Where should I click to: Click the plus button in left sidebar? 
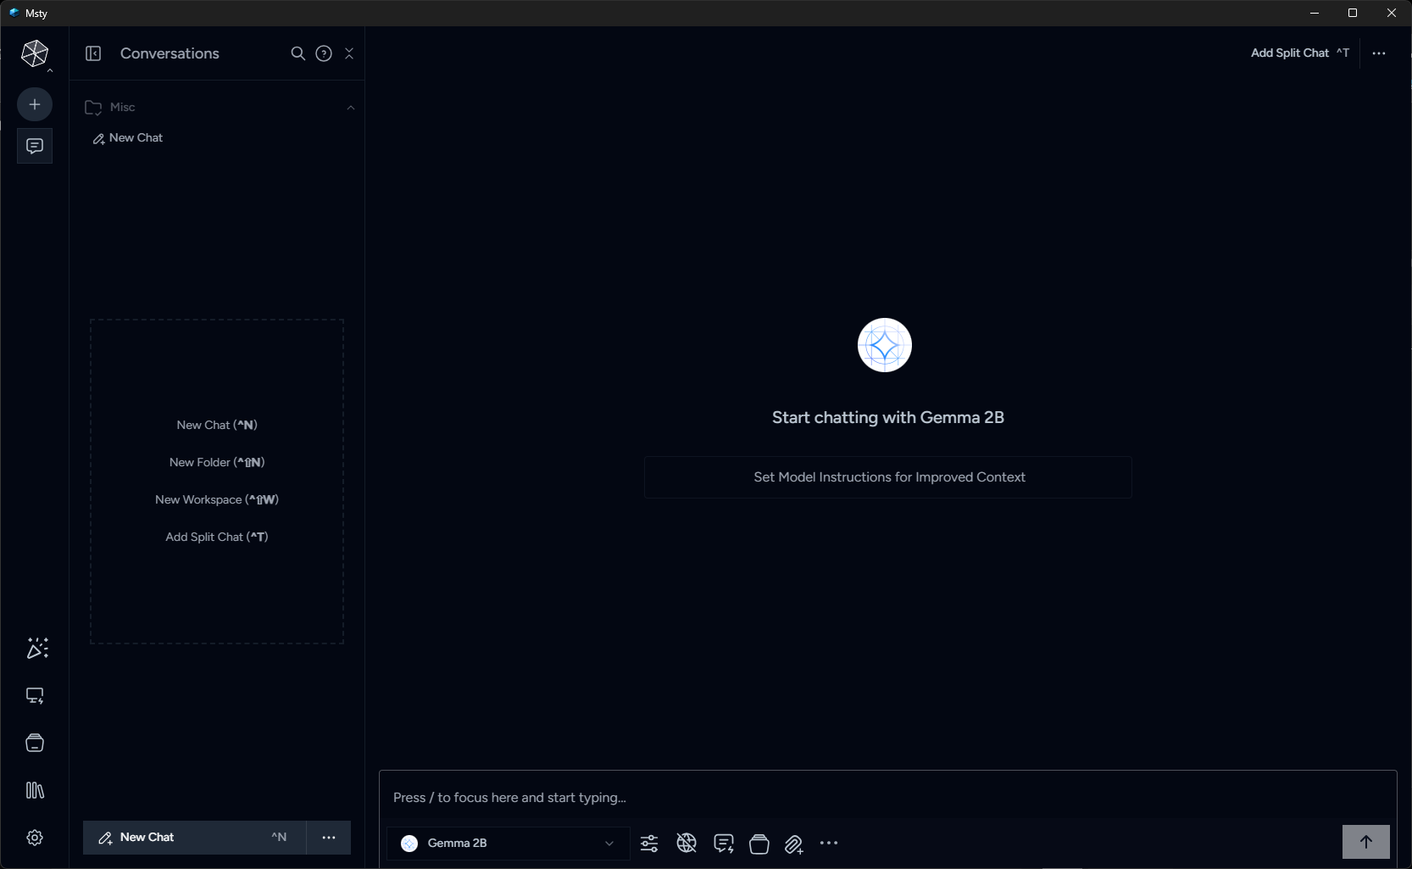coord(35,104)
